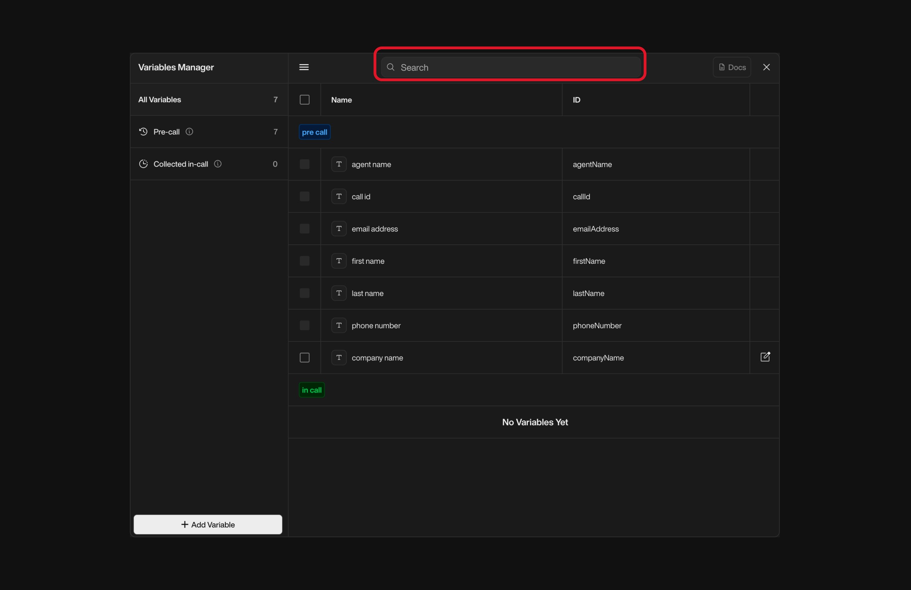911x590 pixels.
Task: Click the info icon next to Collected in-call
Action: (217, 164)
